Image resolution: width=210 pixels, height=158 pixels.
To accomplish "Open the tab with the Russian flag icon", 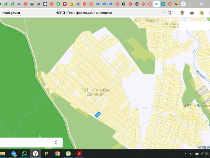I will click(x=32, y=4).
